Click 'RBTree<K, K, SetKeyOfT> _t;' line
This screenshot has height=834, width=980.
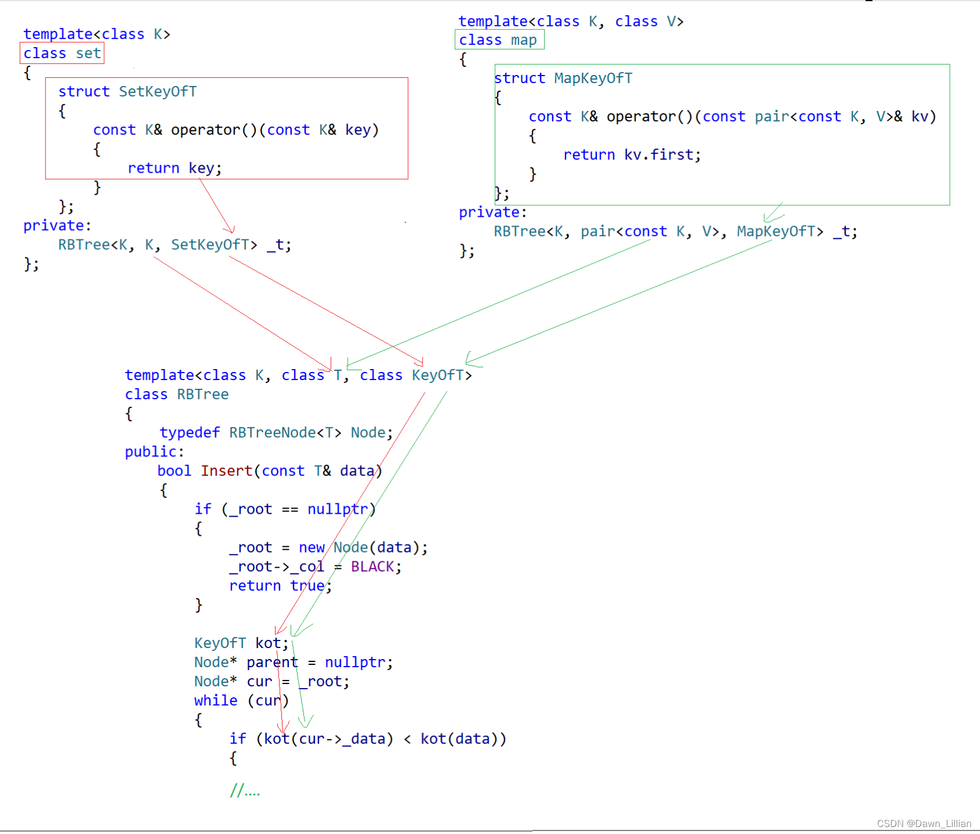click(x=174, y=245)
